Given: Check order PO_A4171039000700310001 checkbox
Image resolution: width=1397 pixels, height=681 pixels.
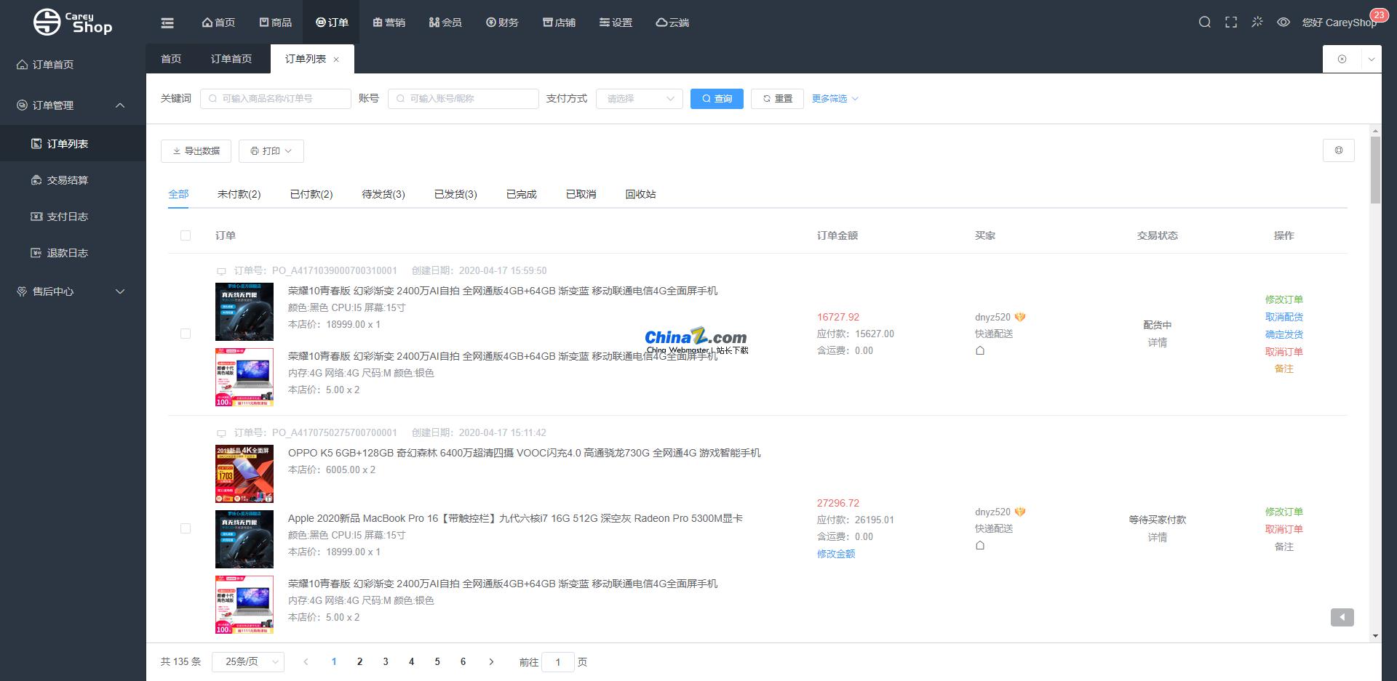Looking at the screenshot, I should pyautogui.click(x=186, y=334).
